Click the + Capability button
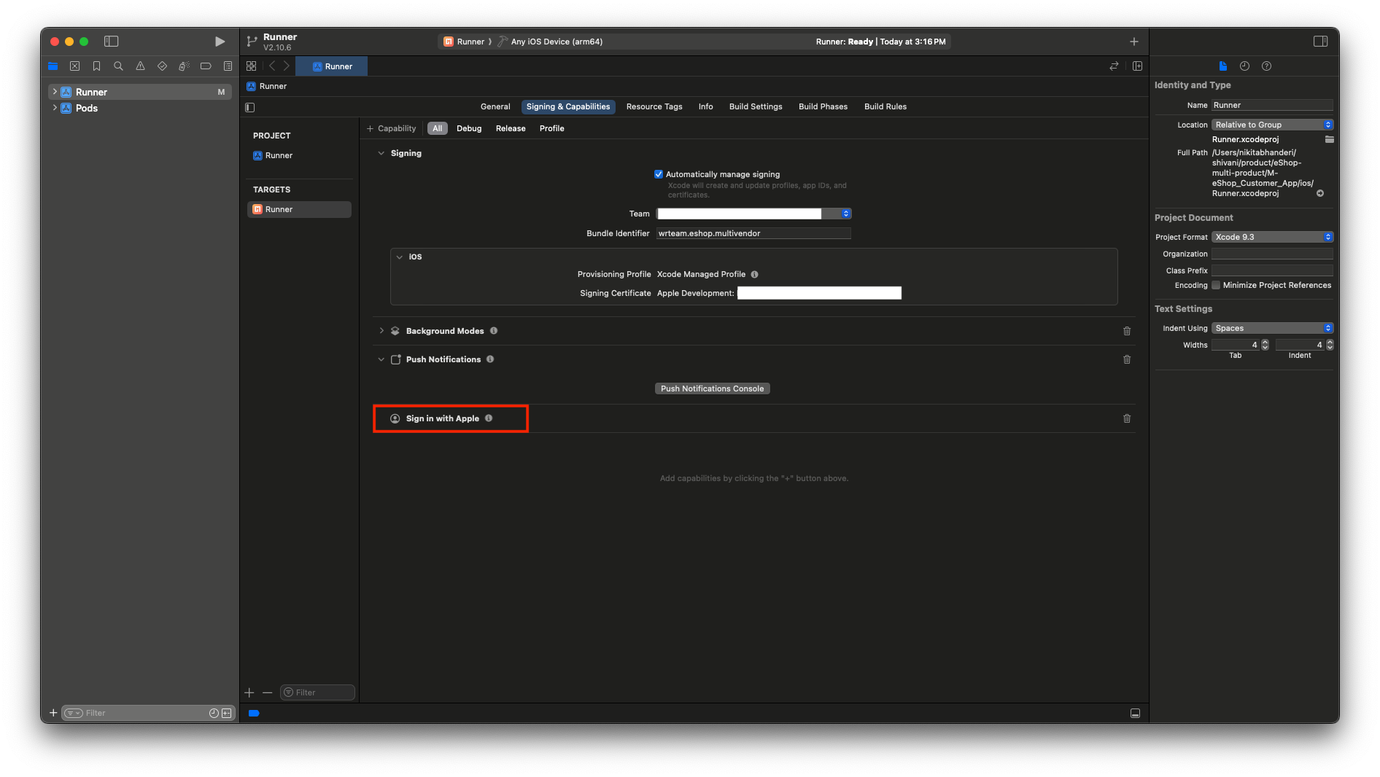This screenshot has height=777, width=1380. coord(391,128)
